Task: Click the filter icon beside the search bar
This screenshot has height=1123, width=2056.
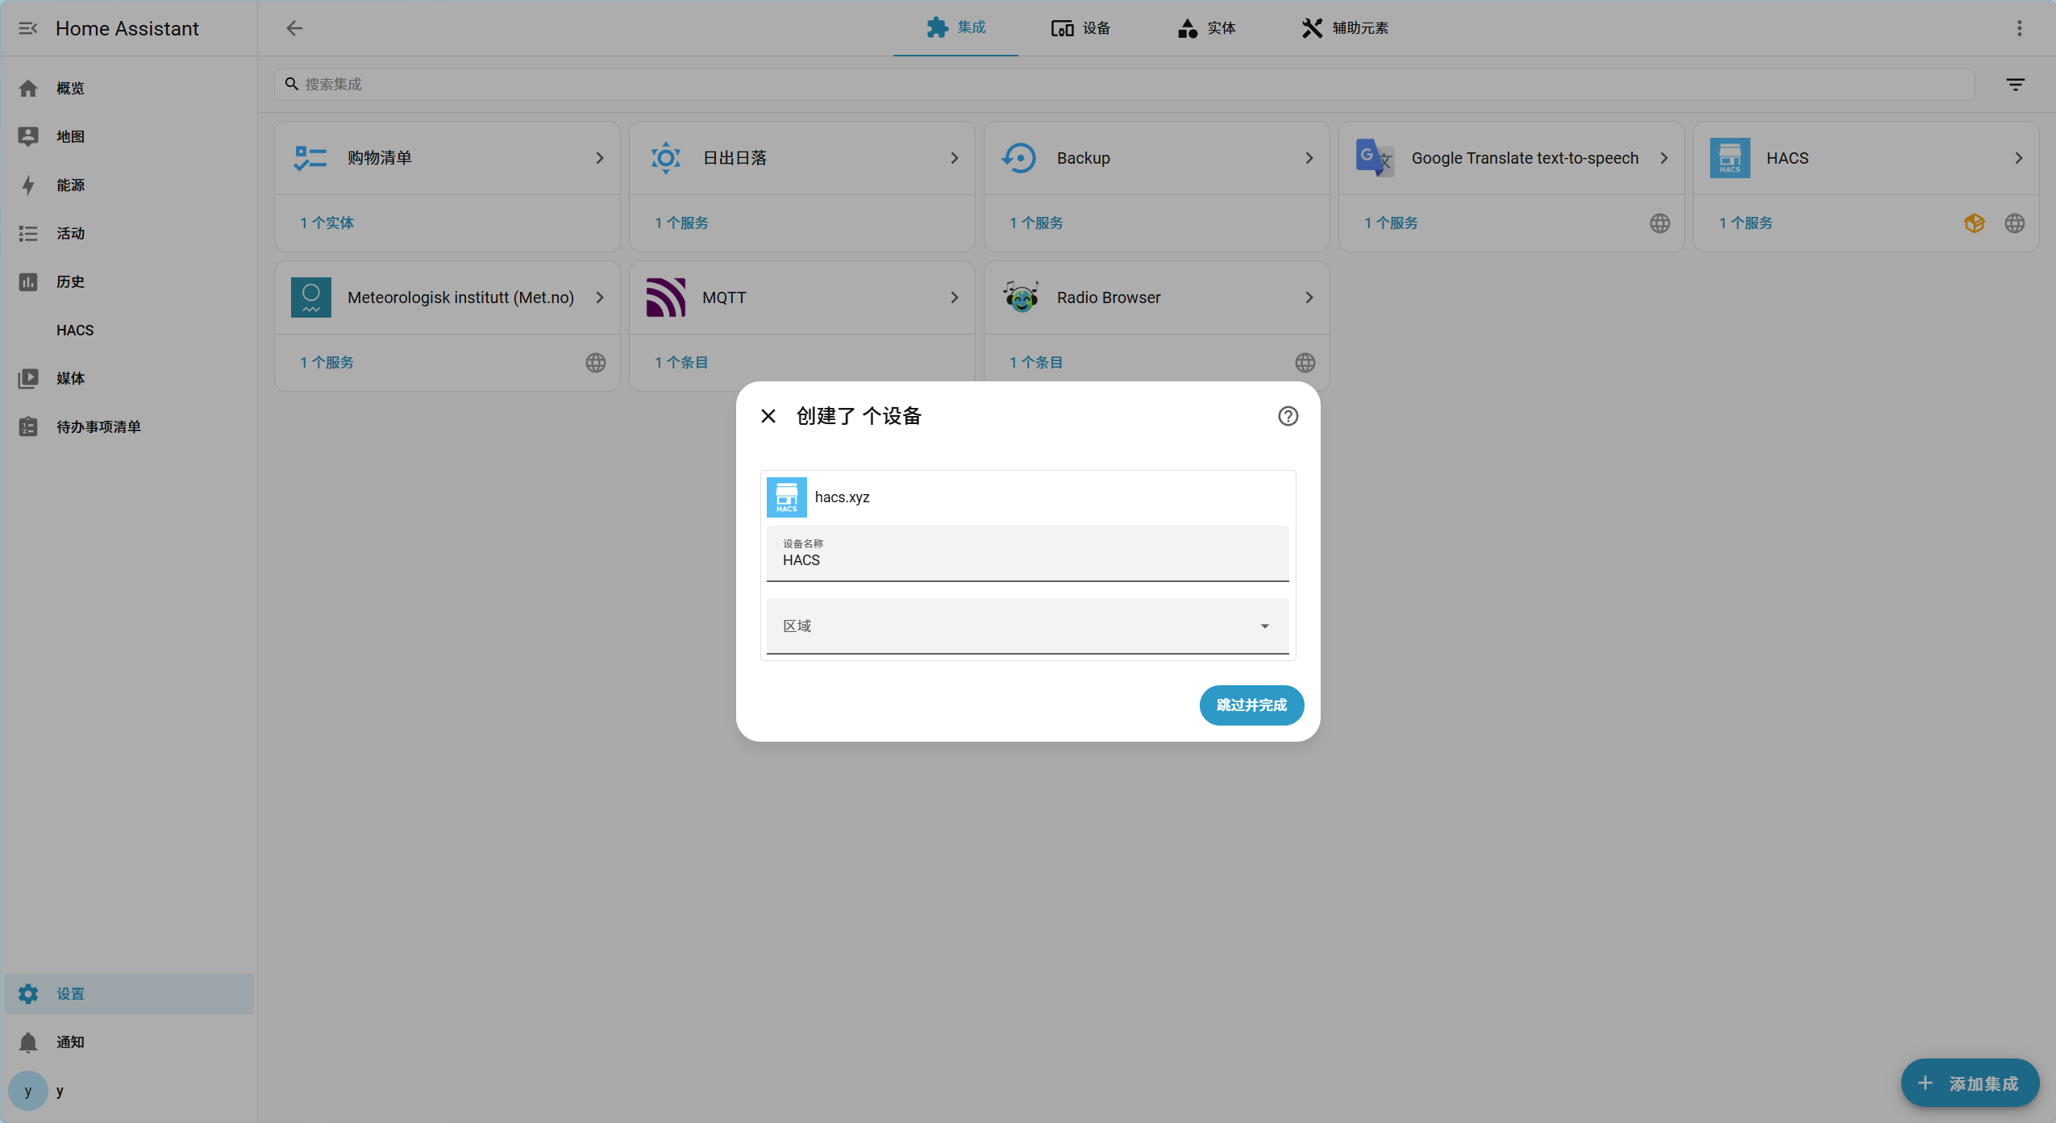Action: pos(2016,84)
